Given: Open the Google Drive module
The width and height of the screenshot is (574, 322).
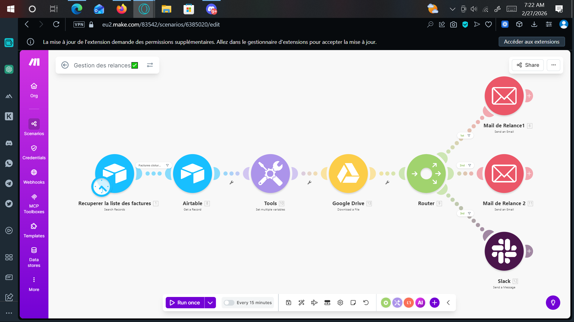Looking at the screenshot, I should click(x=348, y=174).
